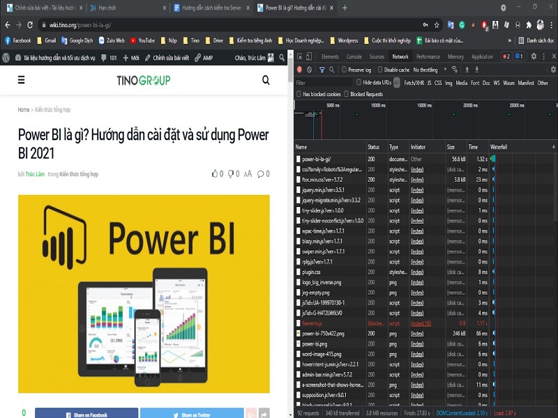
Task: Click the site search magnifier beside the TinoGroup logo
Action: coord(266,80)
